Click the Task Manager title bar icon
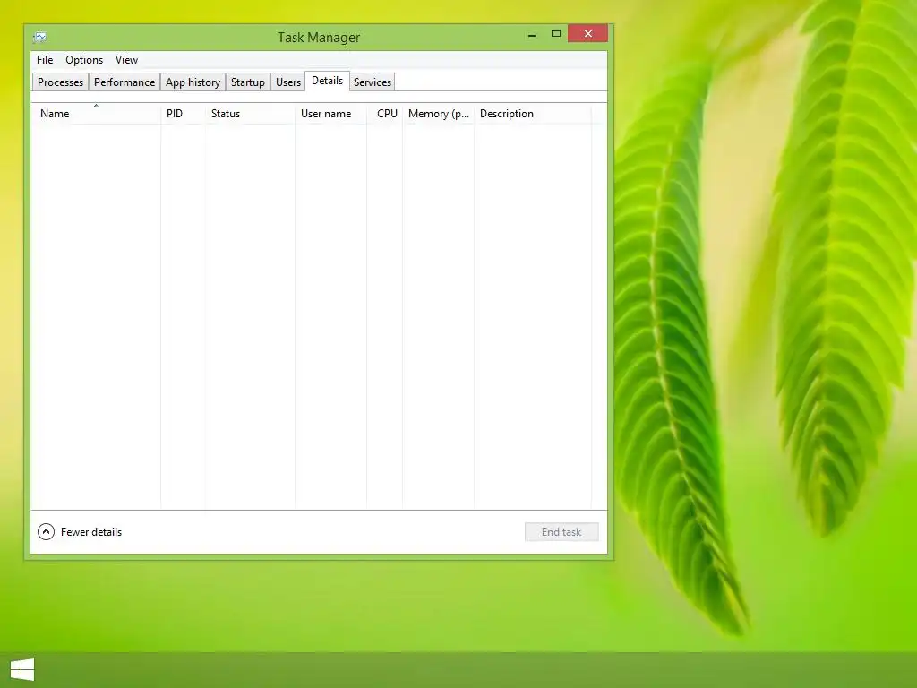917x688 pixels. pos(39,37)
